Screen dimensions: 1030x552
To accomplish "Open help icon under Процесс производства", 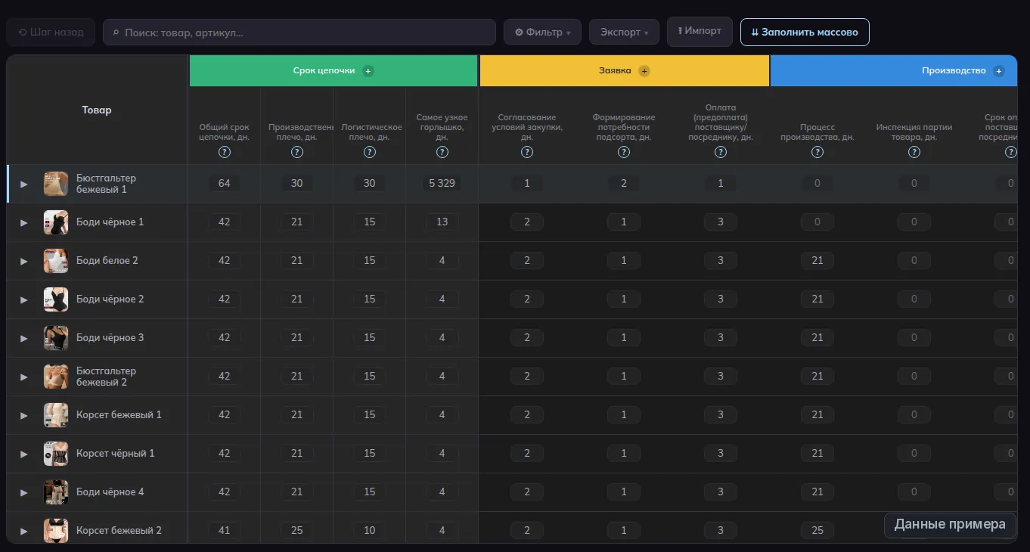I will point(817,152).
